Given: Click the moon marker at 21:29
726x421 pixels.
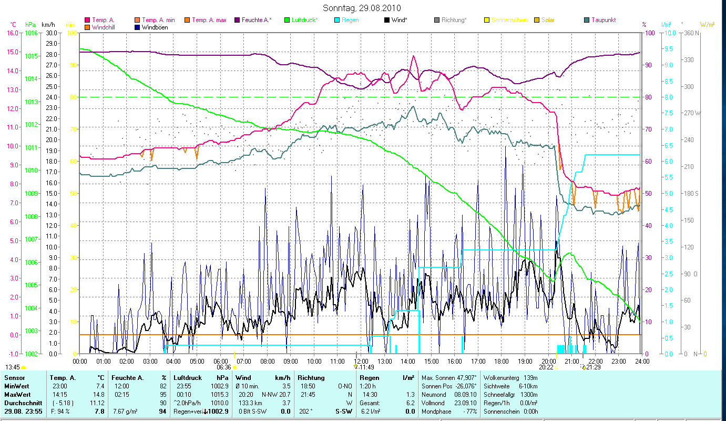Looking at the screenshot, I should pyautogui.click(x=583, y=367).
